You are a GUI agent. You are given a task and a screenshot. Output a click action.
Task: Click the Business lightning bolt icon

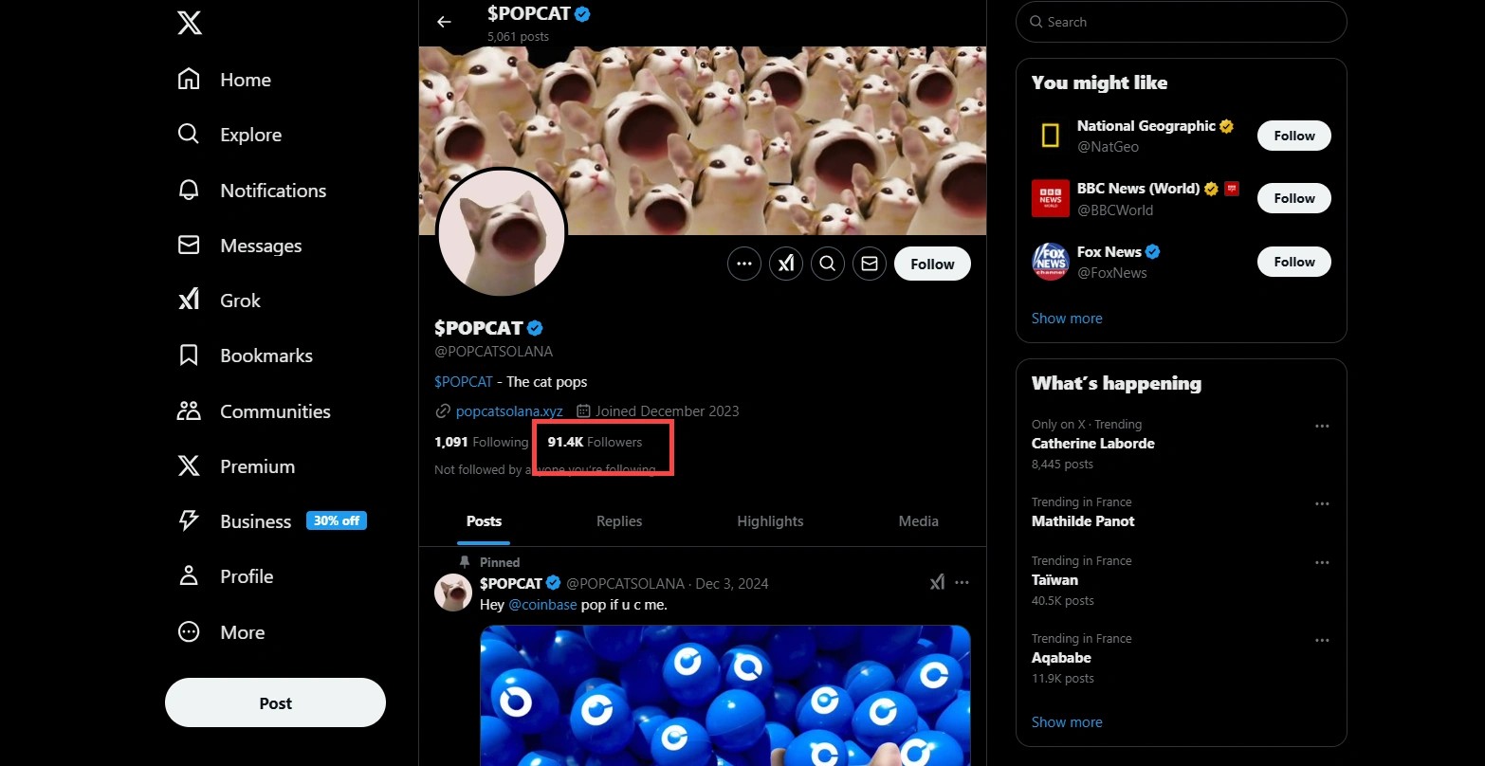(x=189, y=521)
